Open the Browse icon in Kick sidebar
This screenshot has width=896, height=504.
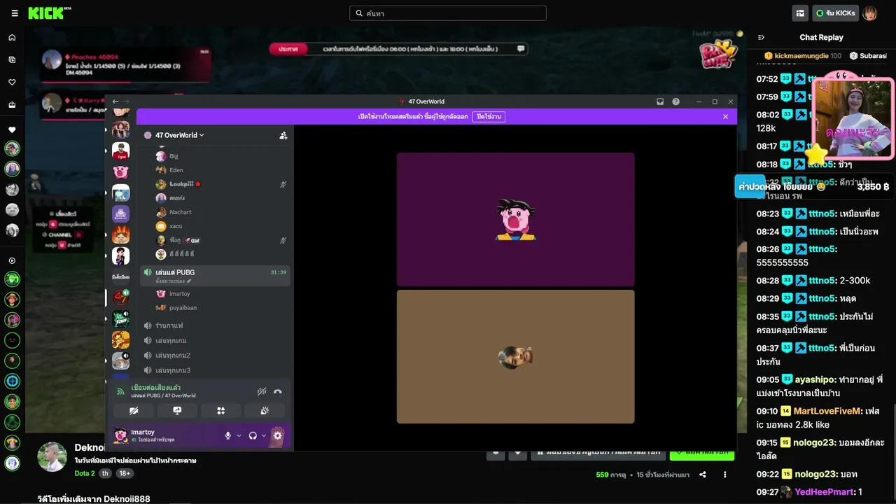point(12,60)
